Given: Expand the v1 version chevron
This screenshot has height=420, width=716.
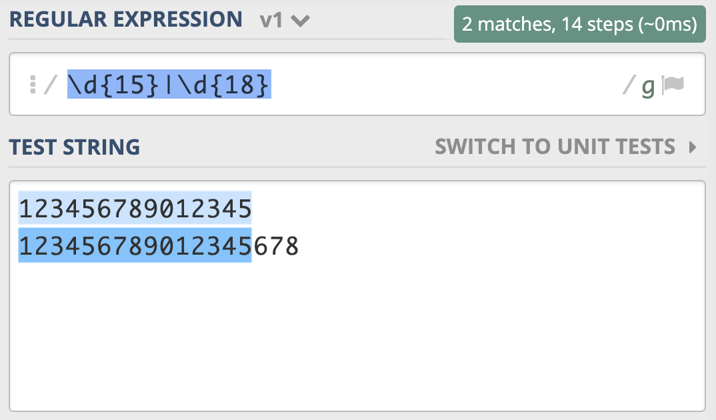Looking at the screenshot, I should [x=301, y=21].
